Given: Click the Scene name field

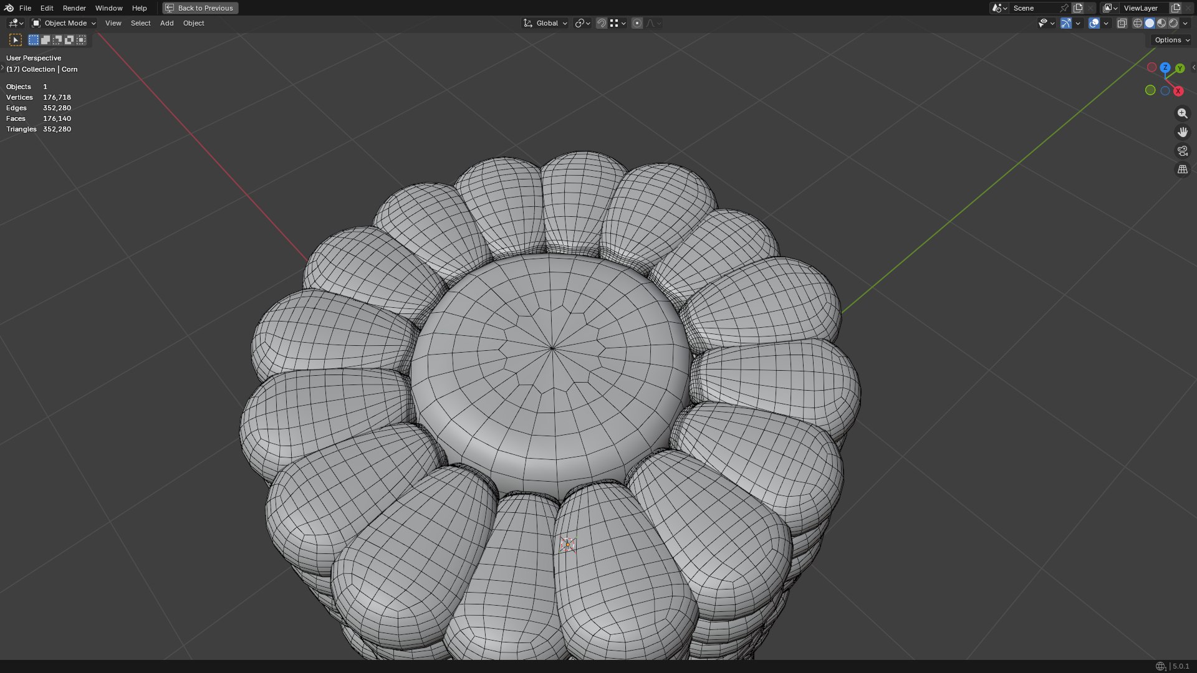Looking at the screenshot, I should pos(1034,8).
